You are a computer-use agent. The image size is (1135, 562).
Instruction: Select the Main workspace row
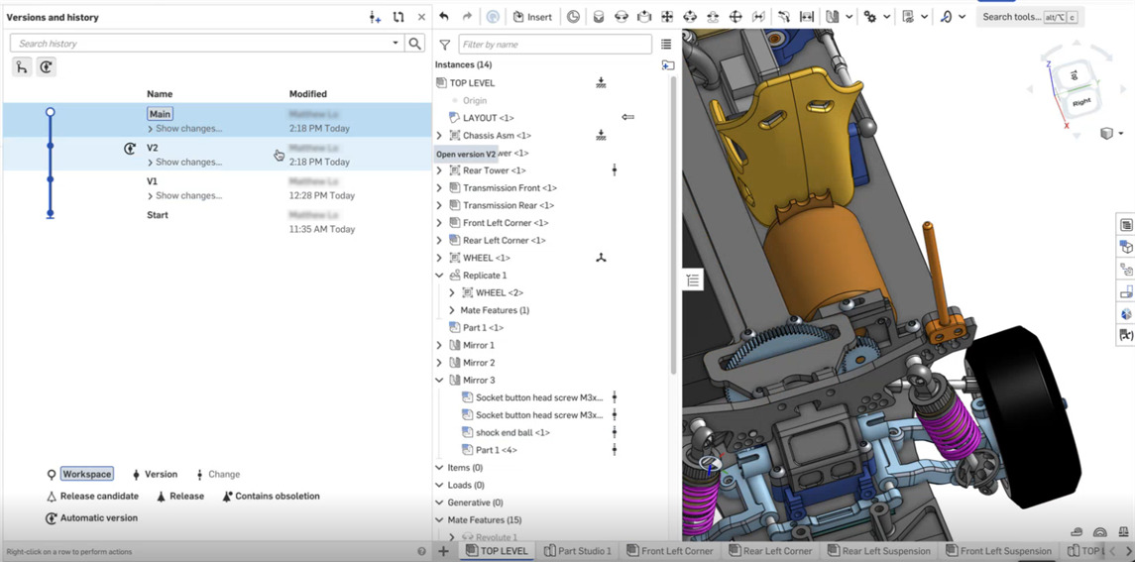pos(160,114)
